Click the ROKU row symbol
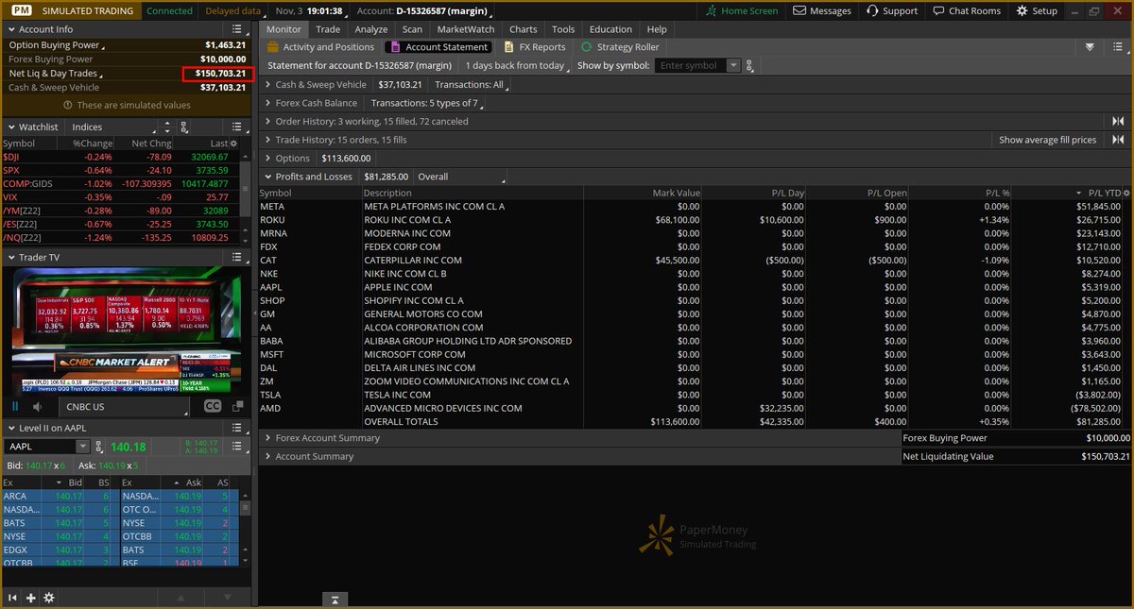 coord(272,220)
